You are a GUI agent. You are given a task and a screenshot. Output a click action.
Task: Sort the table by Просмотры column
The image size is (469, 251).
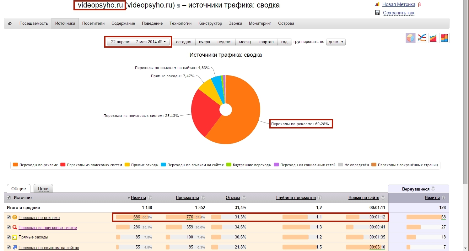tap(187, 198)
